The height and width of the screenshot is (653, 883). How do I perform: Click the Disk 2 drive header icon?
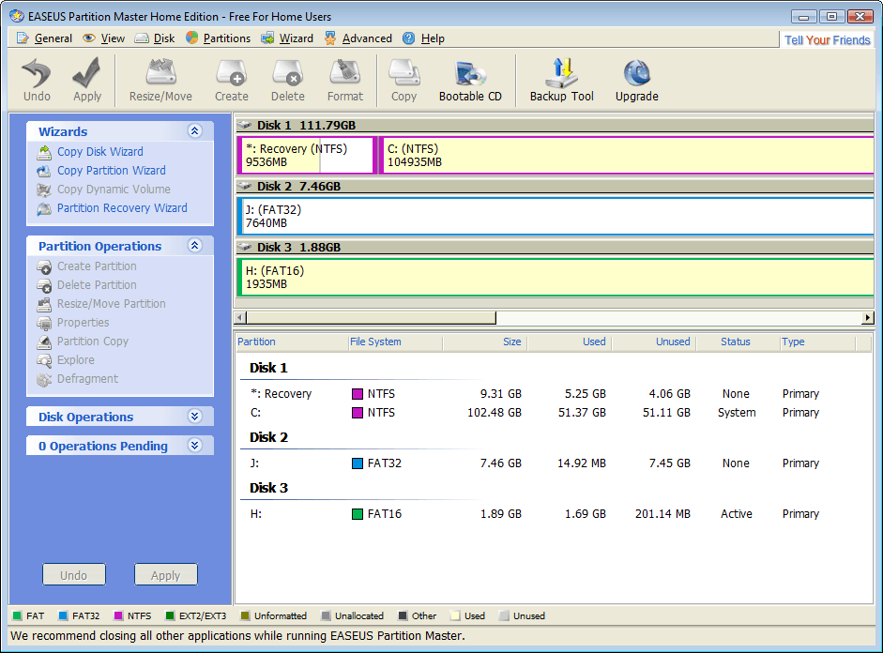point(244,186)
